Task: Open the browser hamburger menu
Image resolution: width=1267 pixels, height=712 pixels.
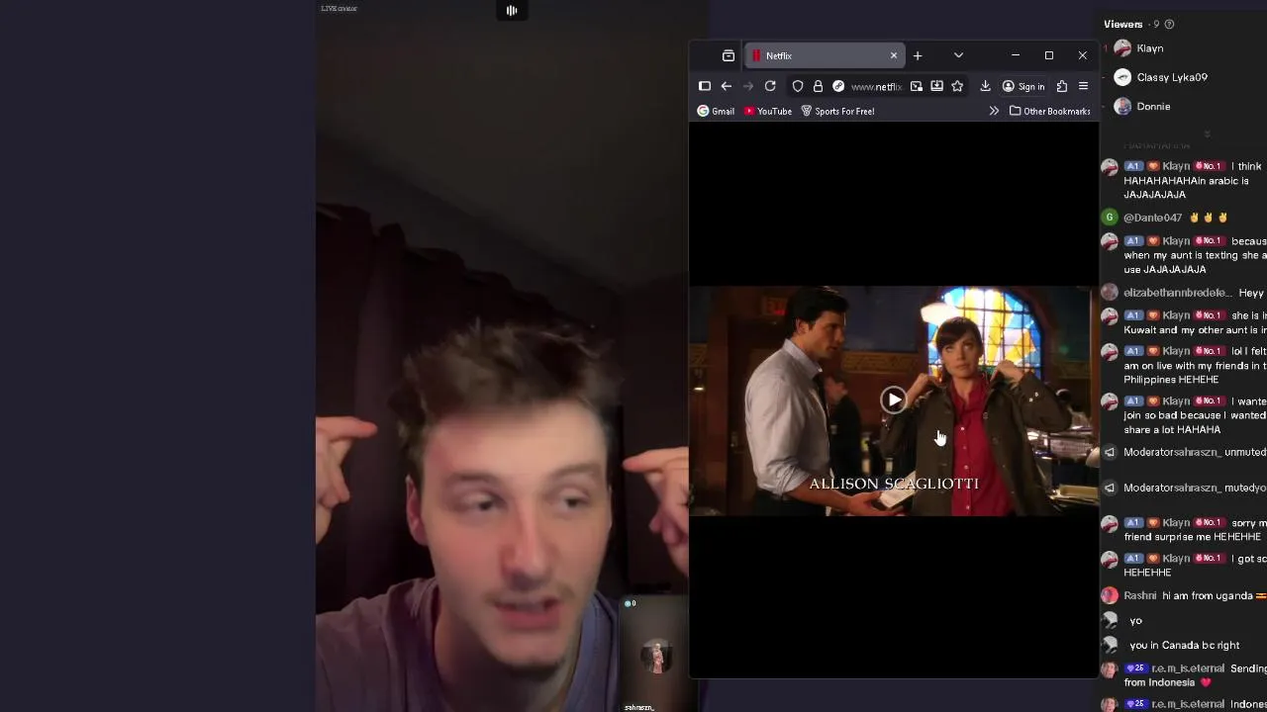Action: (1083, 86)
